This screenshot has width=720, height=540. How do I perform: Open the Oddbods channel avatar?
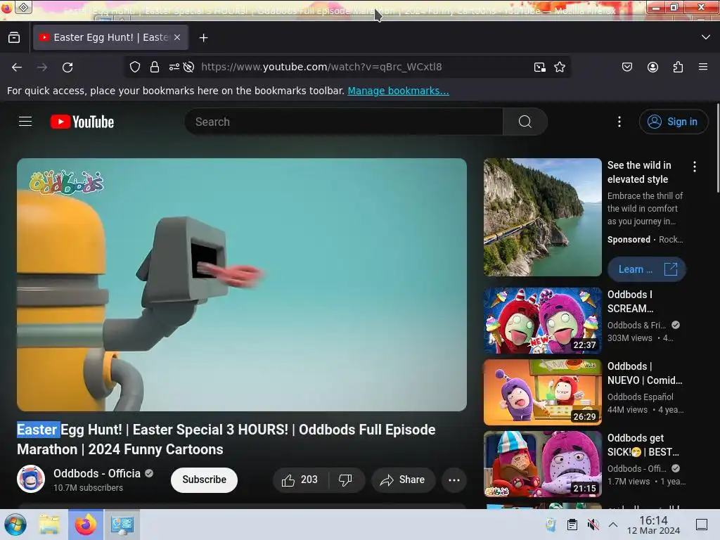31,479
